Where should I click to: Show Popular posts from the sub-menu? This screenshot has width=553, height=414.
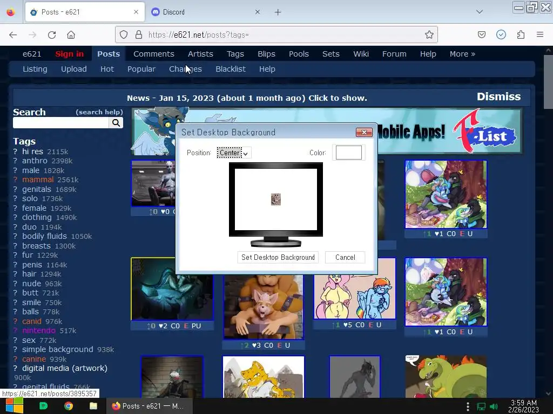tap(141, 69)
